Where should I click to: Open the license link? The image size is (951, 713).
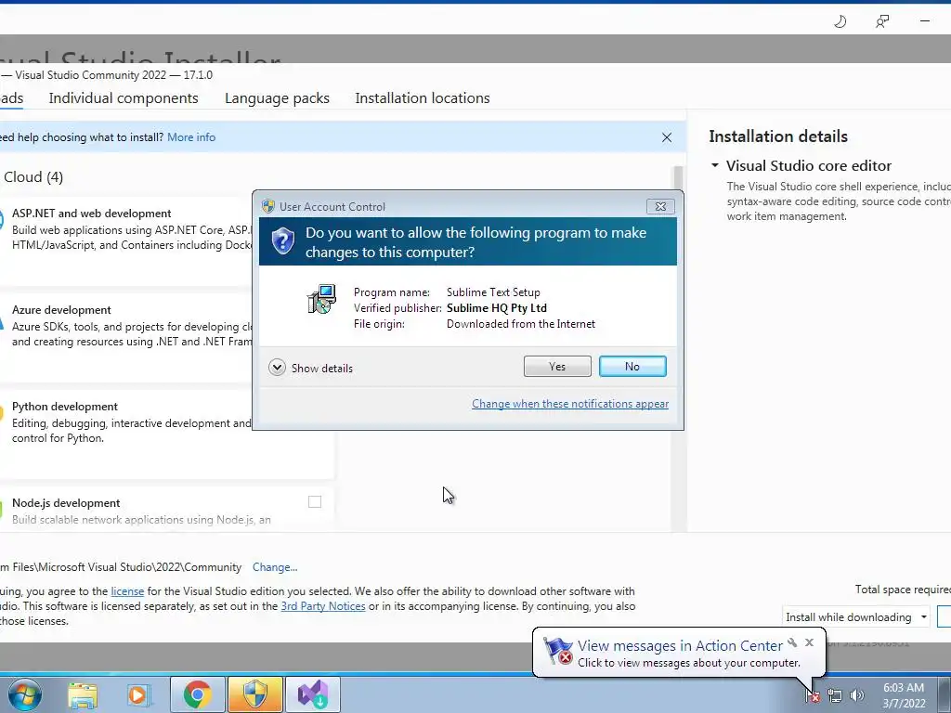127,591
